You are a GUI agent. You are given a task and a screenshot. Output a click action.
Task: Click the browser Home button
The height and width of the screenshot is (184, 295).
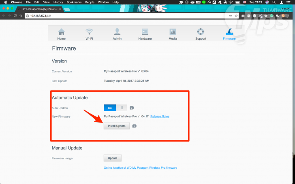click(x=21, y=16)
